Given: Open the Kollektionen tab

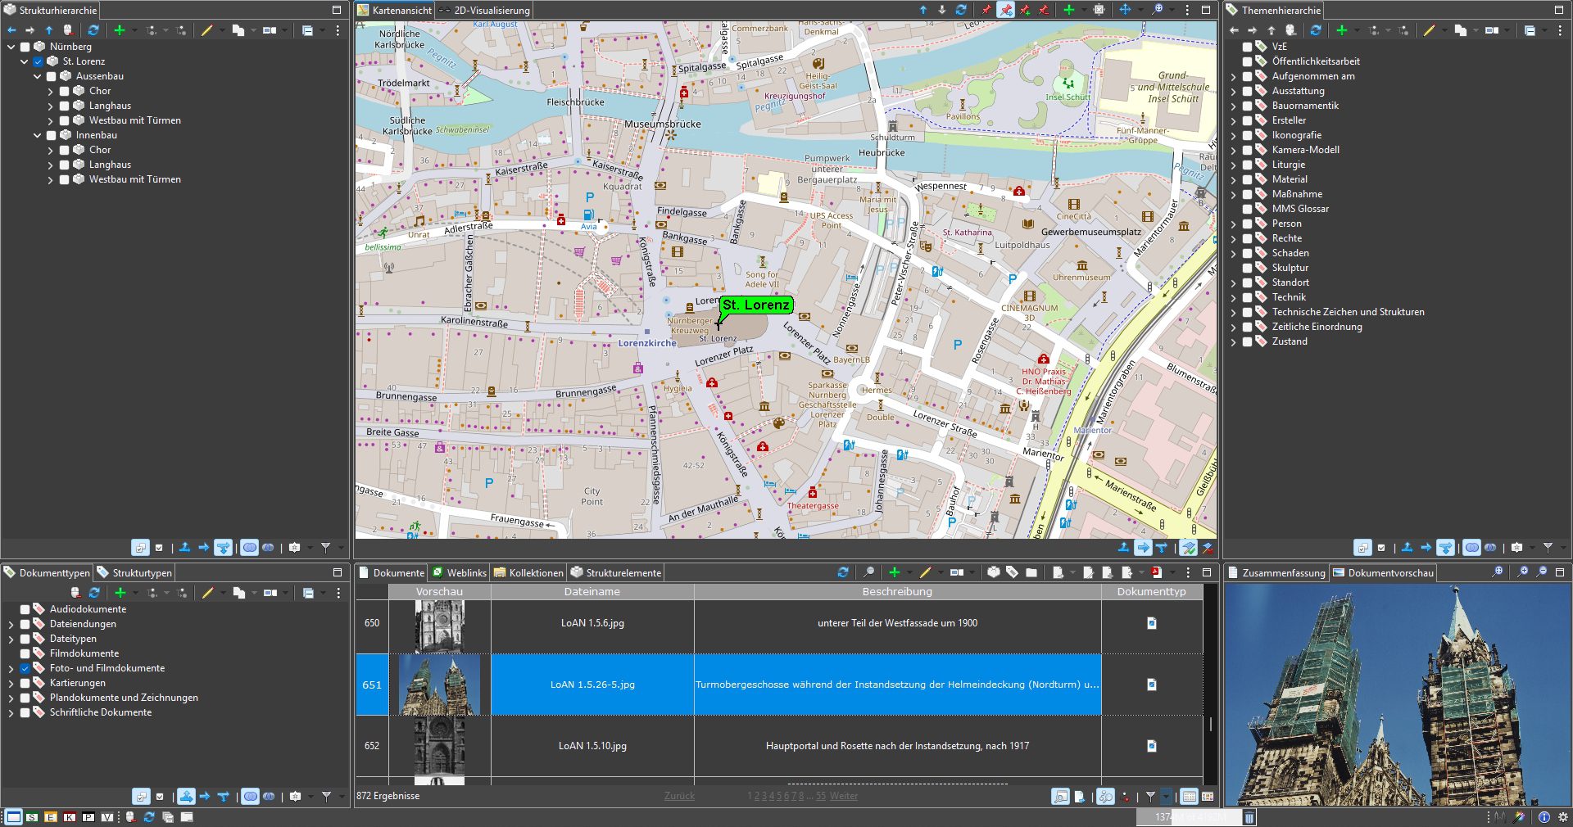Looking at the screenshot, I should coord(535,573).
